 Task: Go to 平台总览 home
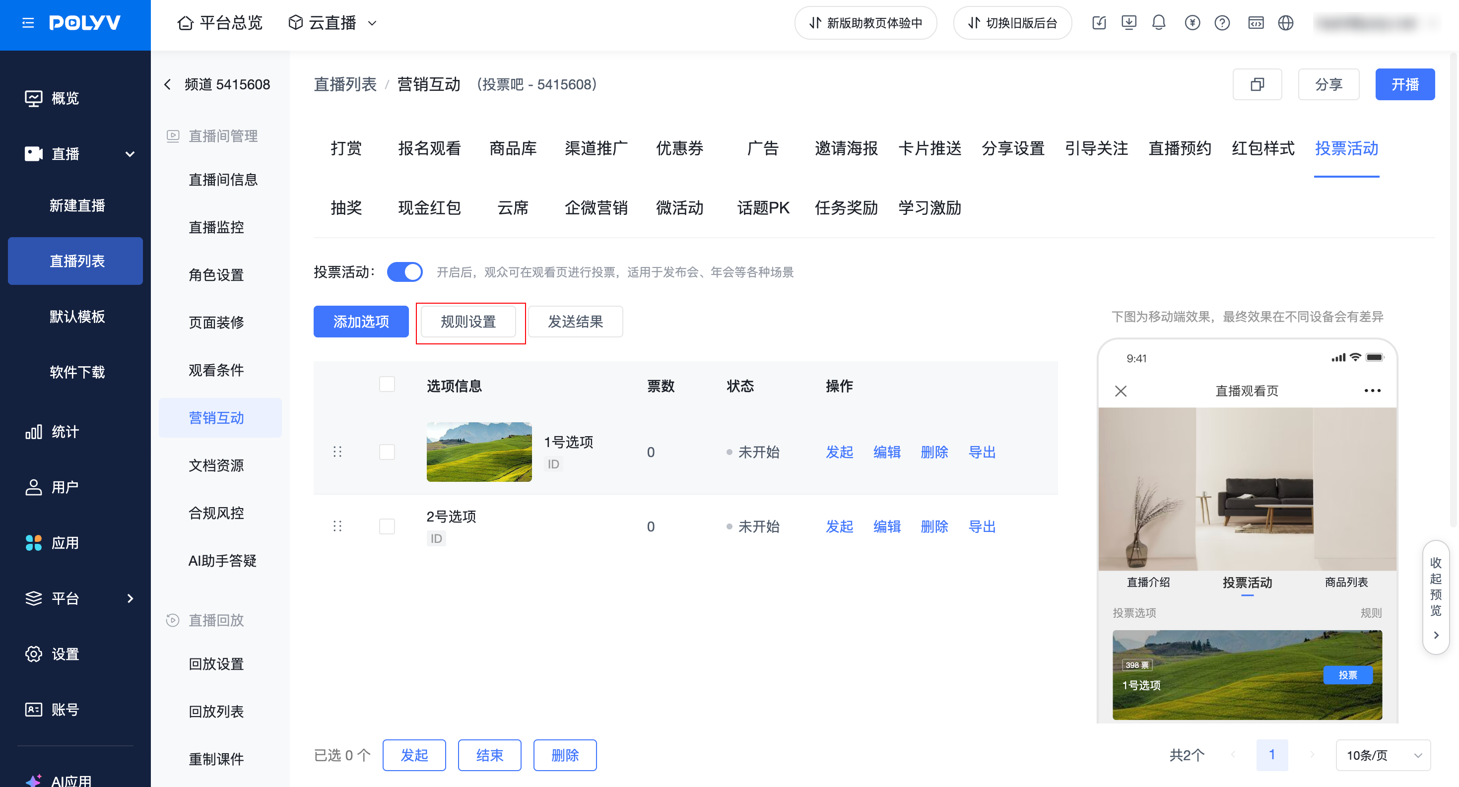pyautogui.click(x=220, y=23)
